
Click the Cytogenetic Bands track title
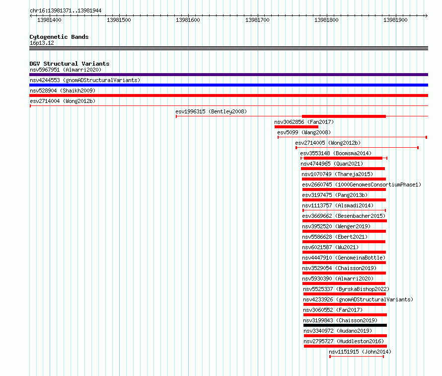click(x=59, y=37)
